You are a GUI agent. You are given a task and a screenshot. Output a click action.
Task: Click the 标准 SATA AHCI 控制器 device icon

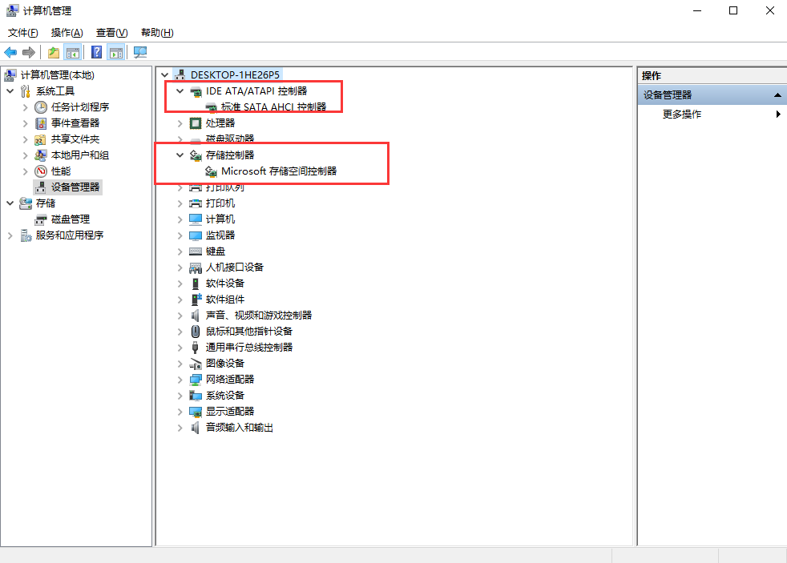click(x=212, y=107)
